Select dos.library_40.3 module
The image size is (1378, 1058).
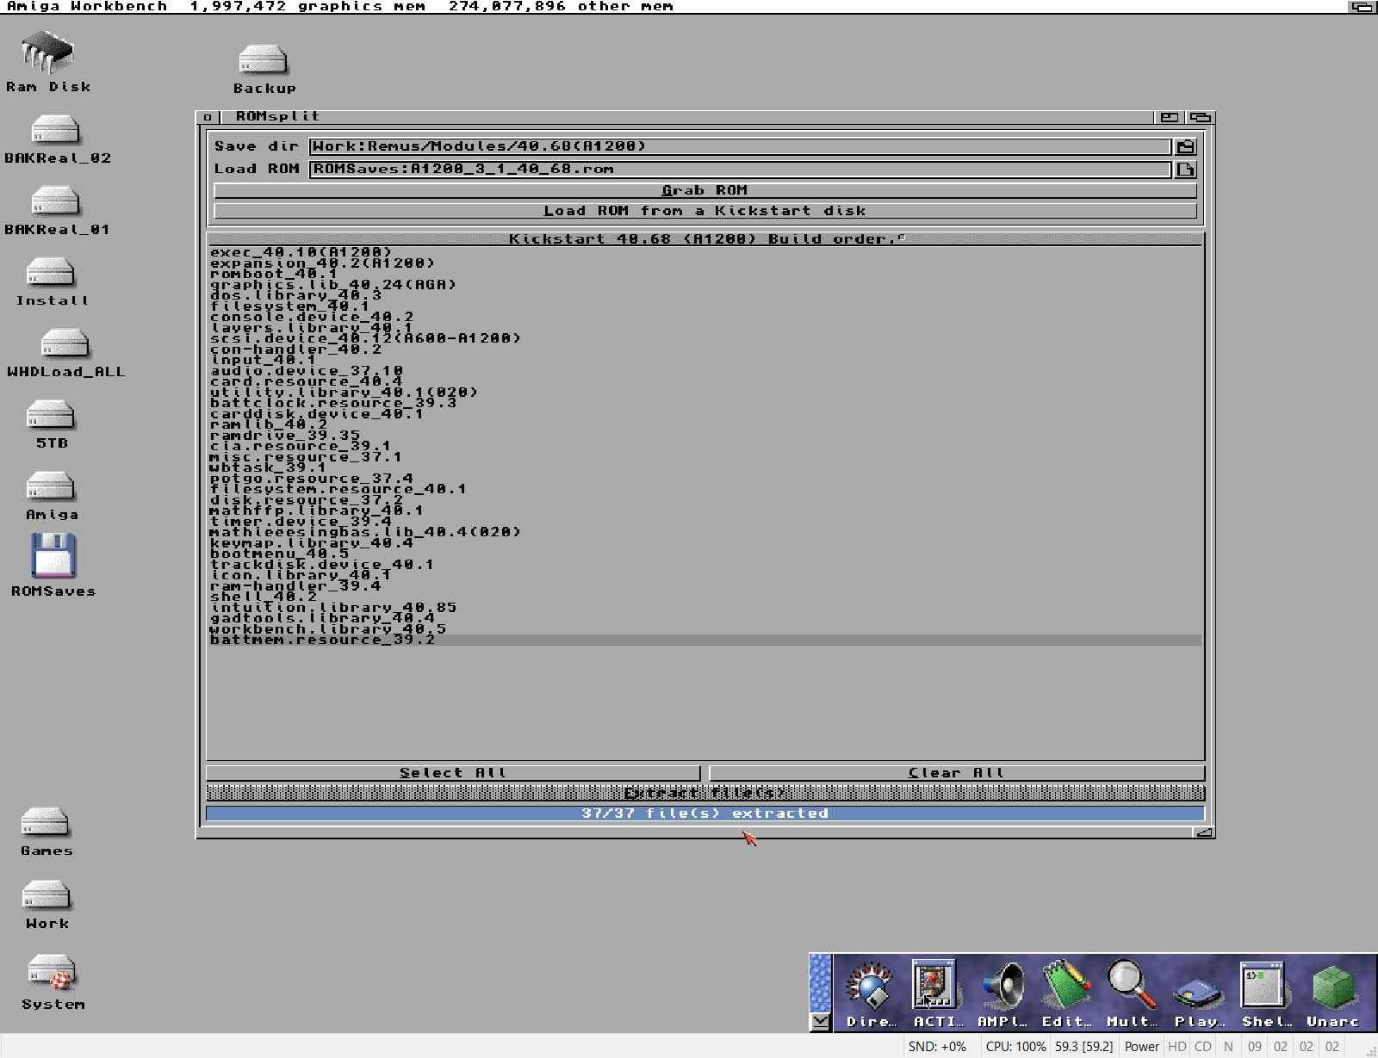coord(705,295)
